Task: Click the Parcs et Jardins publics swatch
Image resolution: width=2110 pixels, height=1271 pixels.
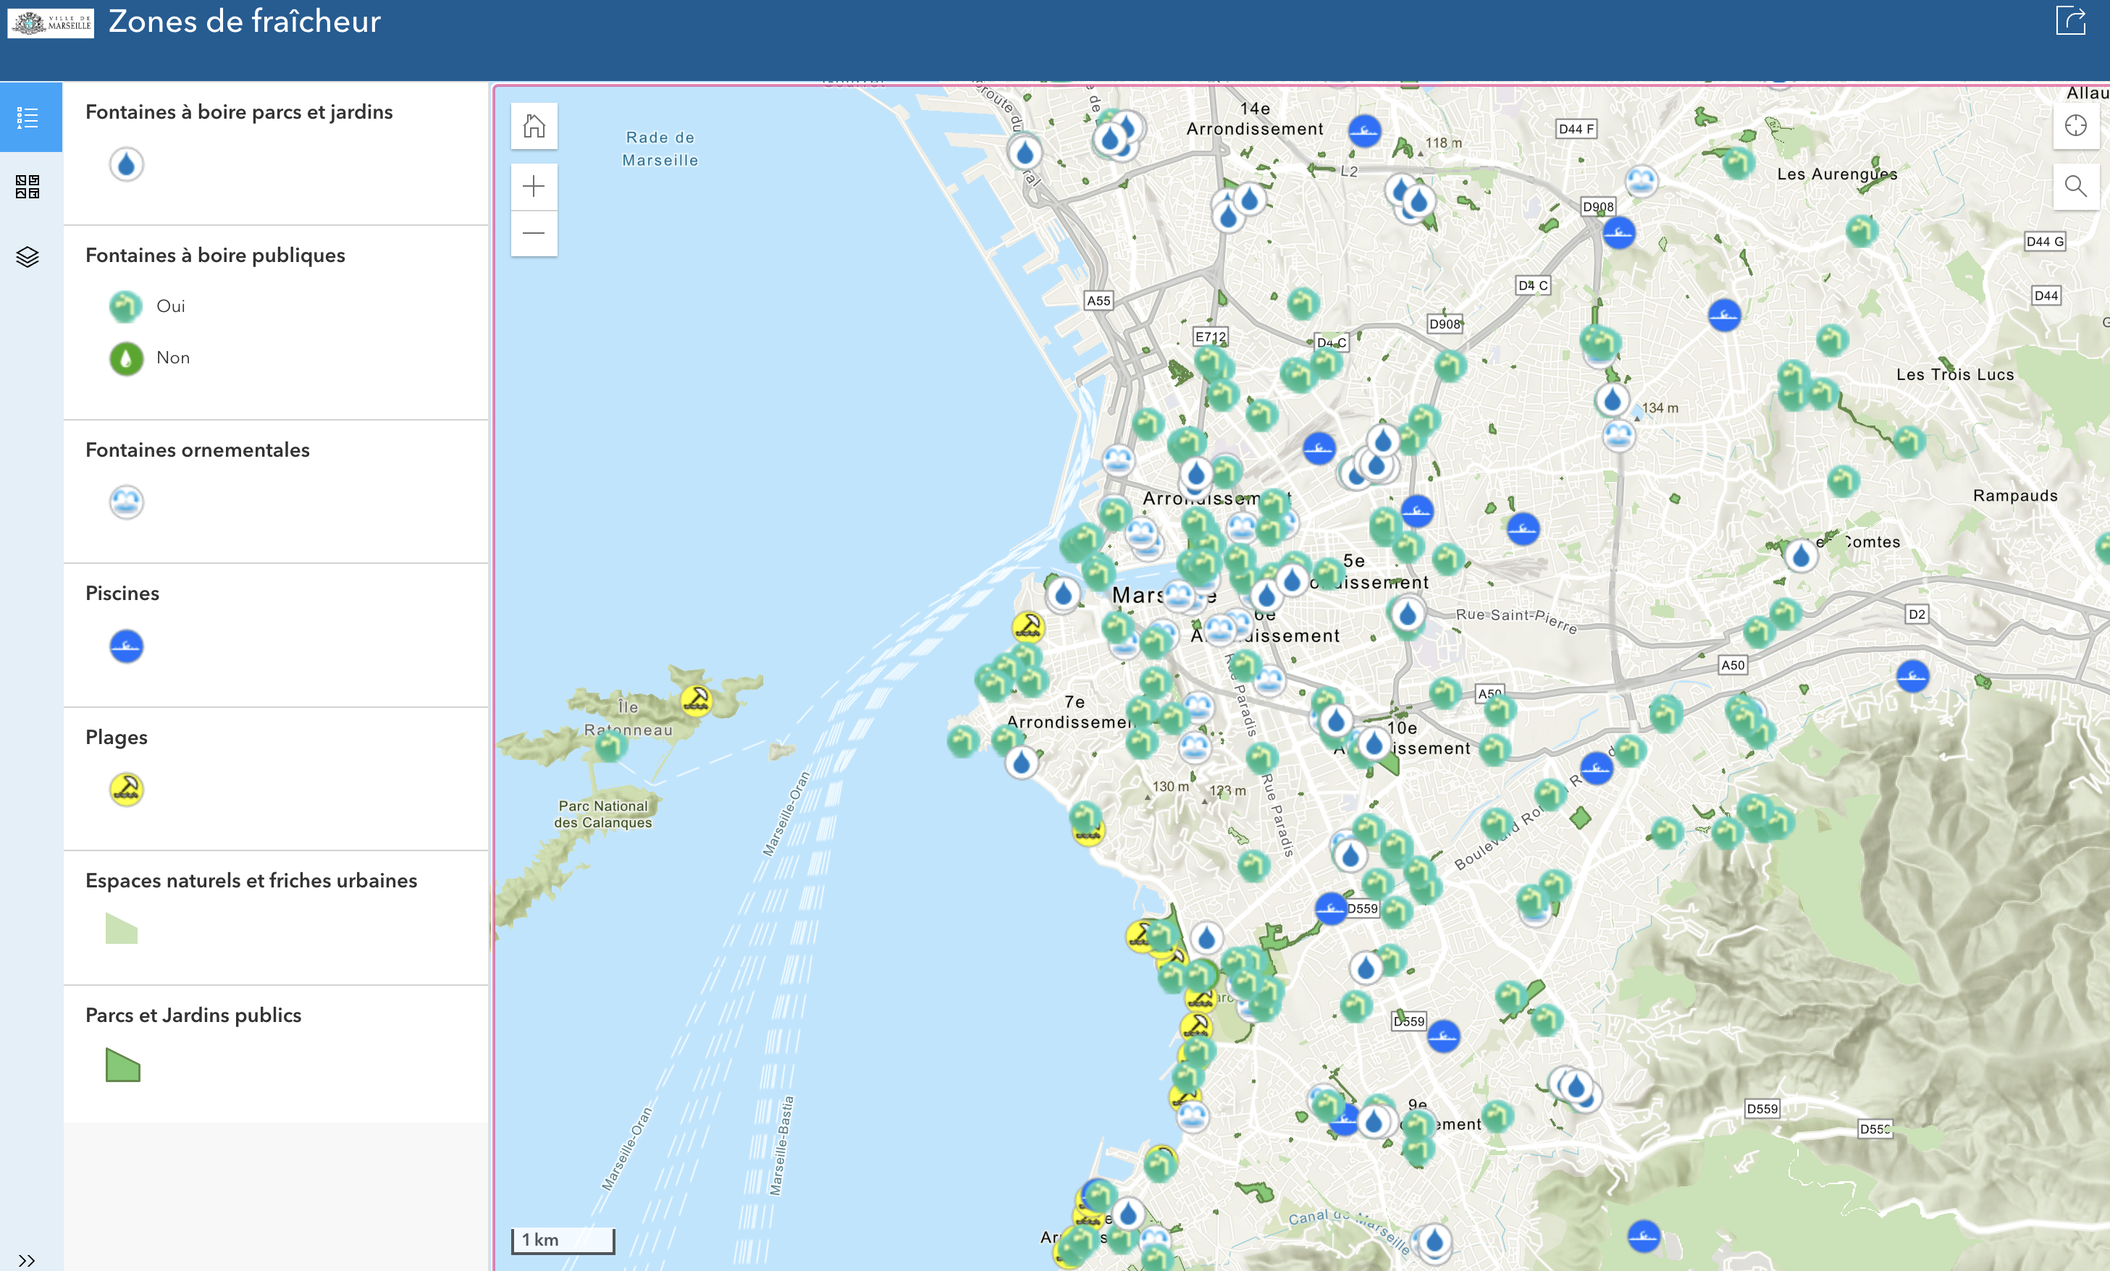Action: pos(122,1065)
